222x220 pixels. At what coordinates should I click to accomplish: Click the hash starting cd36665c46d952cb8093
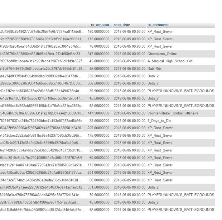click(x=42, y=105)
